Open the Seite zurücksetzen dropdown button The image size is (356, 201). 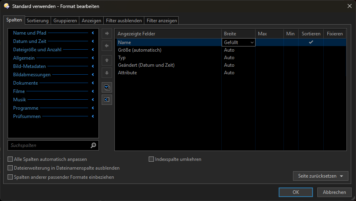point(321,176)
